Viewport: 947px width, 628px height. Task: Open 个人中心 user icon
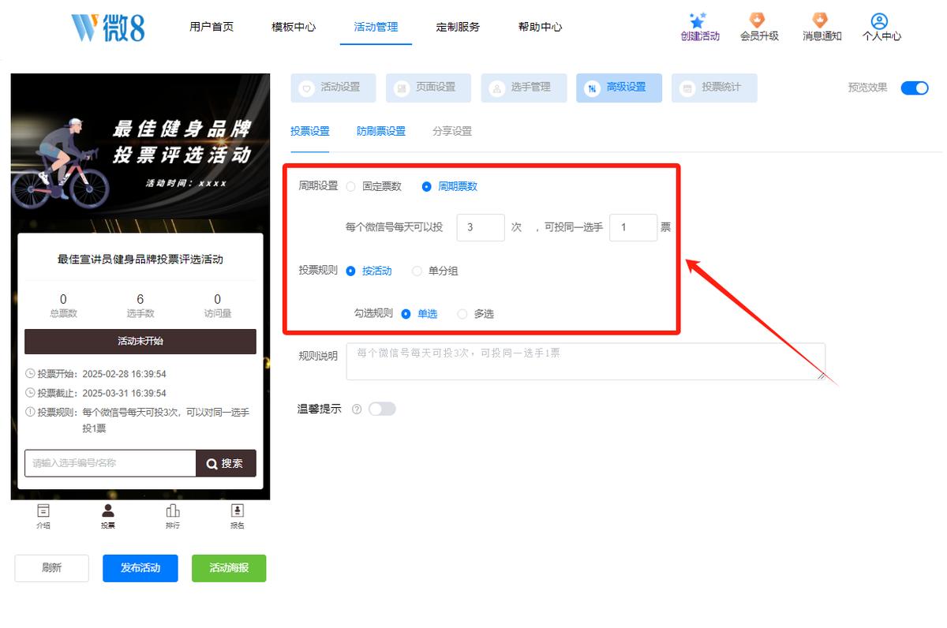pos(880,21)
